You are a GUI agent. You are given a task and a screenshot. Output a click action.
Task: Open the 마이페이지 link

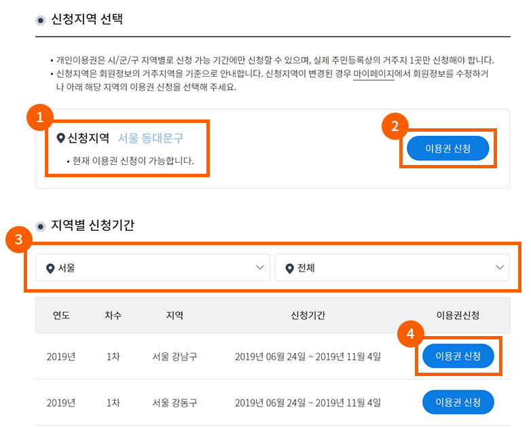pyautogui.click(x=373, y=73)
